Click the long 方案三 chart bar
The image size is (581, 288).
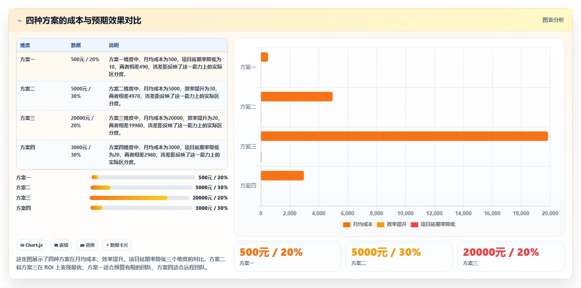(404, 136)
